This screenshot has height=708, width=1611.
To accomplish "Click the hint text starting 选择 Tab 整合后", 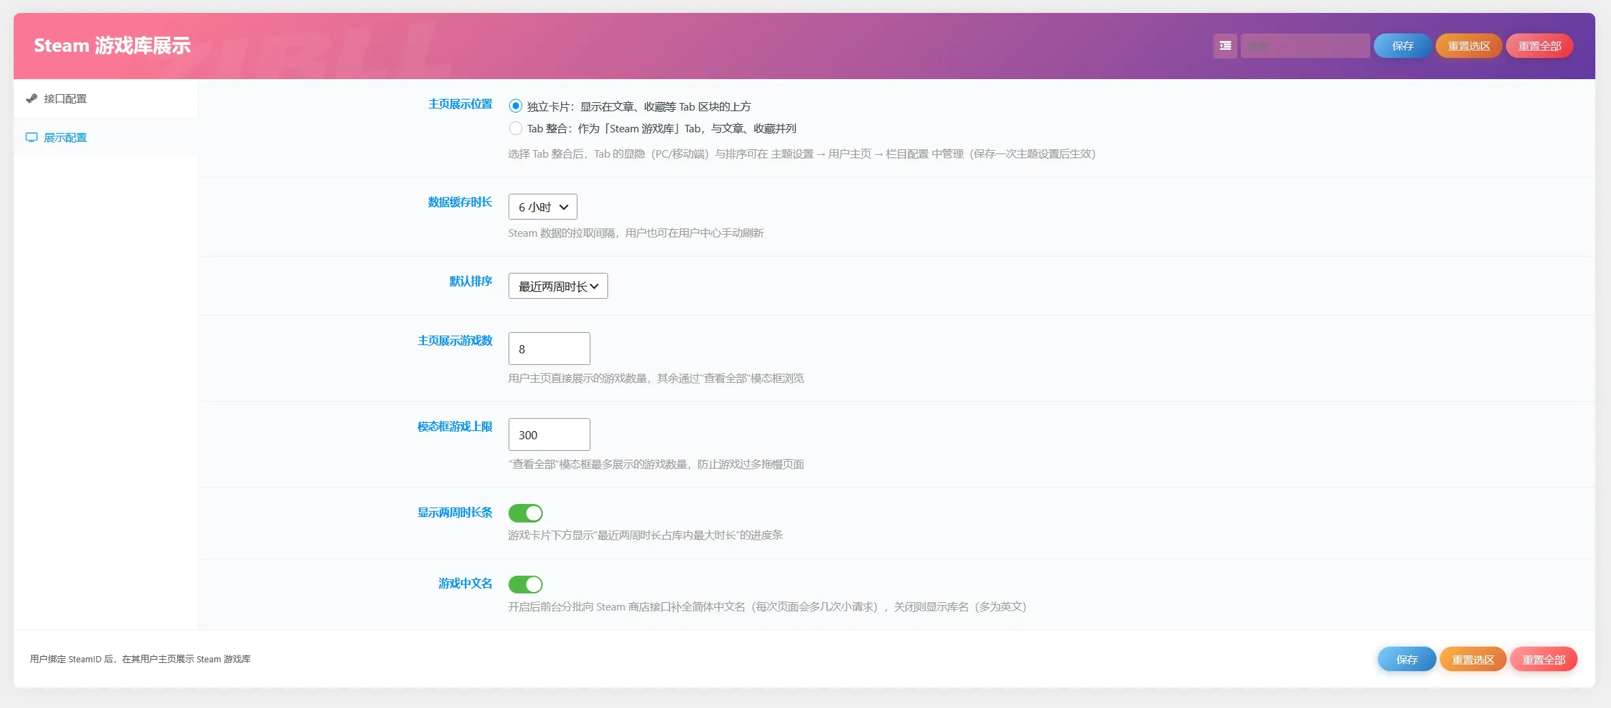I will click(x=802, y=154).
